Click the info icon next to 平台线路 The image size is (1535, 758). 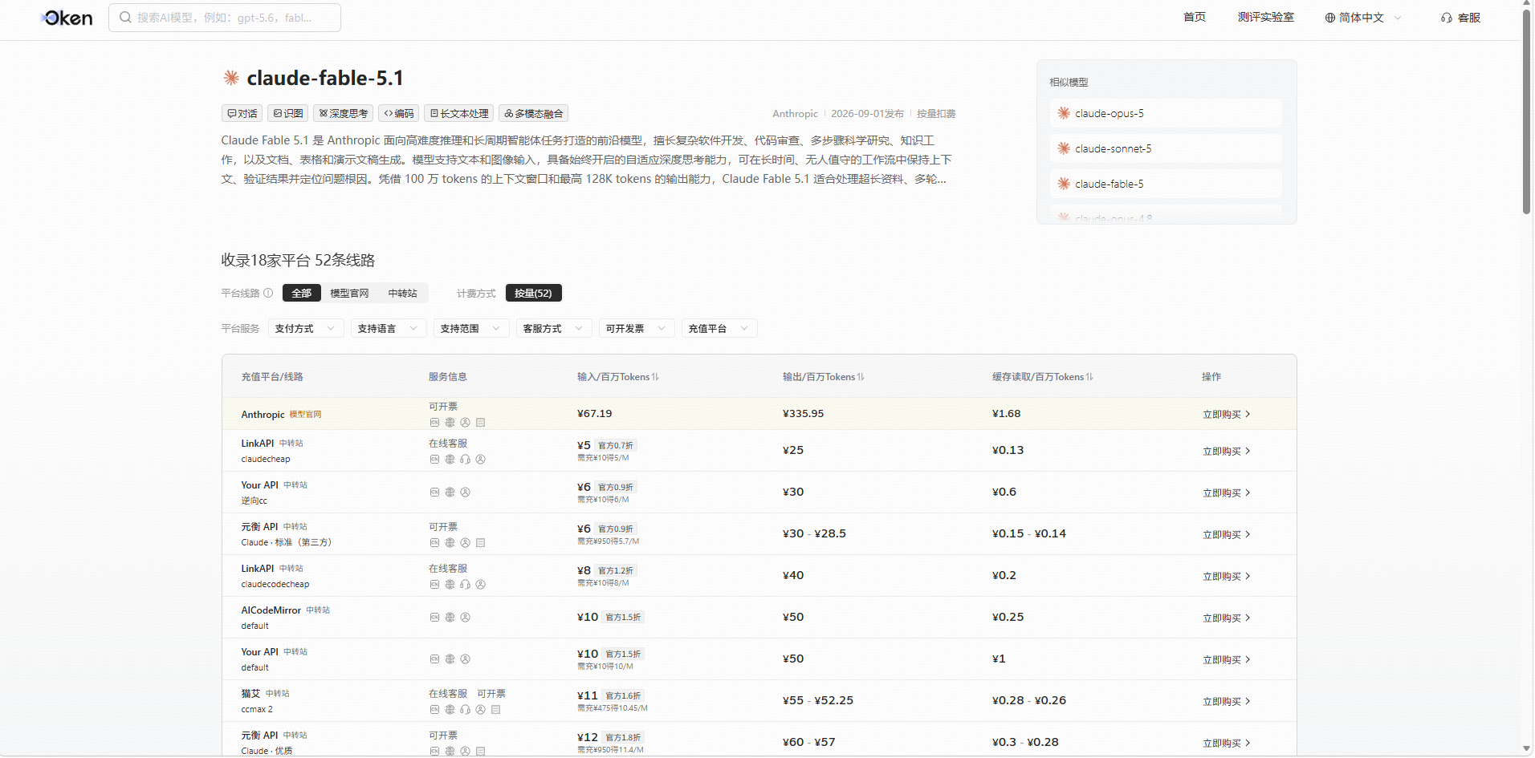268,293
